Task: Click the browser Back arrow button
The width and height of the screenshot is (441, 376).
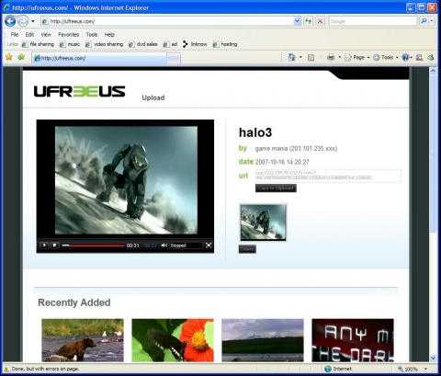Action: (10, 21)
